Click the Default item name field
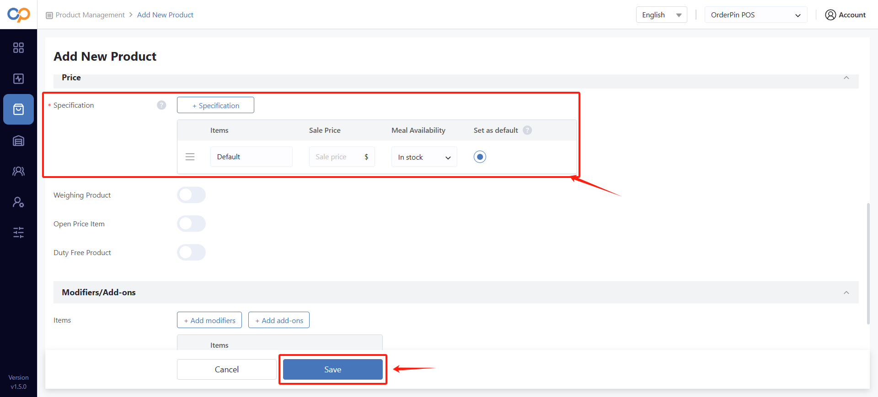The height and width of the screenshot is (397, 878). click(251, 157)
